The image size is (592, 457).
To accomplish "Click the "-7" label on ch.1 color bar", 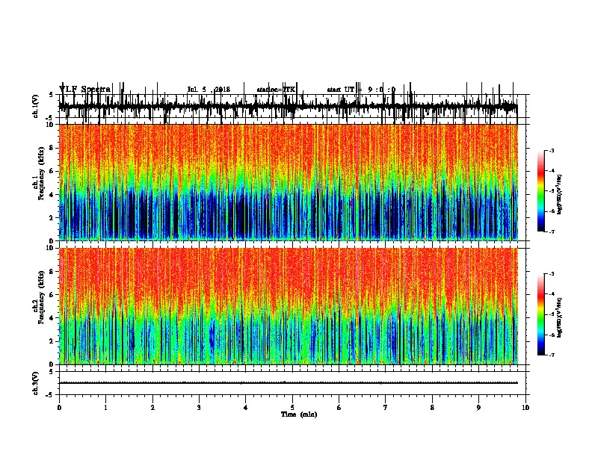I will point(551,231).
